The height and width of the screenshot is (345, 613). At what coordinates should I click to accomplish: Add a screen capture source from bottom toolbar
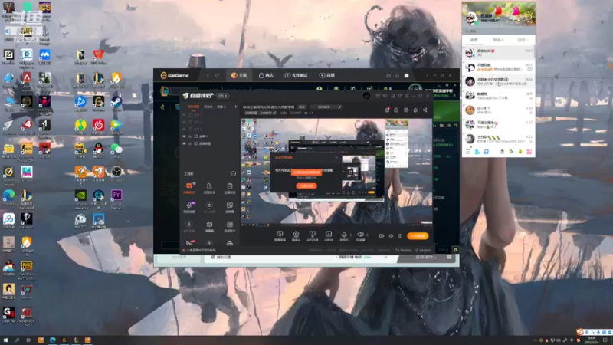(280, 236)
